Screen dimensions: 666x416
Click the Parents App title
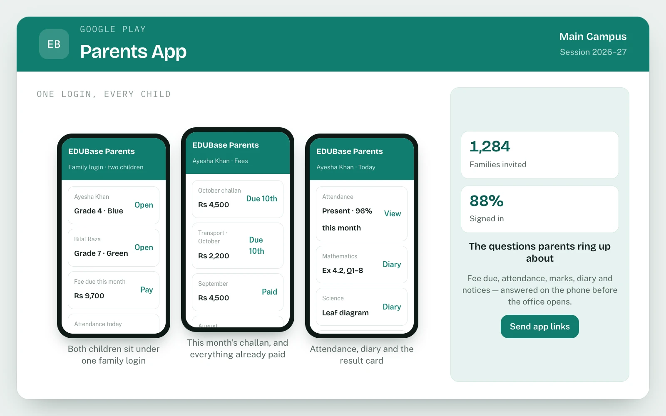click(x=133, y=52)
